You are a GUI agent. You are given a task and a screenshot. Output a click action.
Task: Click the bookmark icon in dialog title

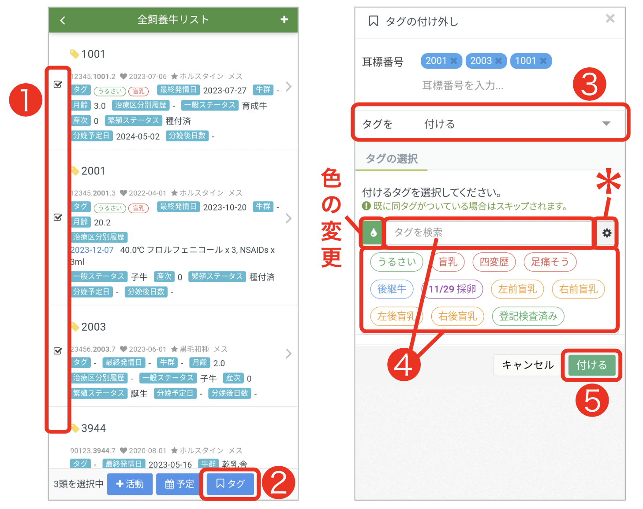pyautogui.click(x=374, y=21)
